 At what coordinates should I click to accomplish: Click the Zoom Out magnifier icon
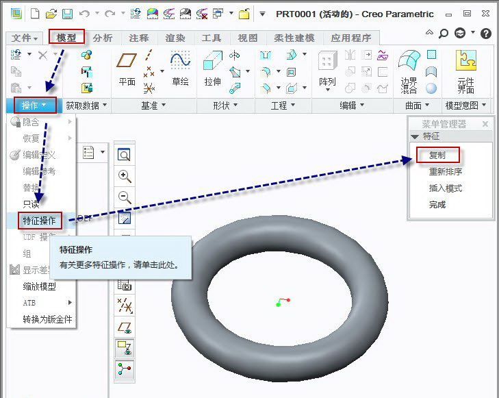click(x=125, y=197)
